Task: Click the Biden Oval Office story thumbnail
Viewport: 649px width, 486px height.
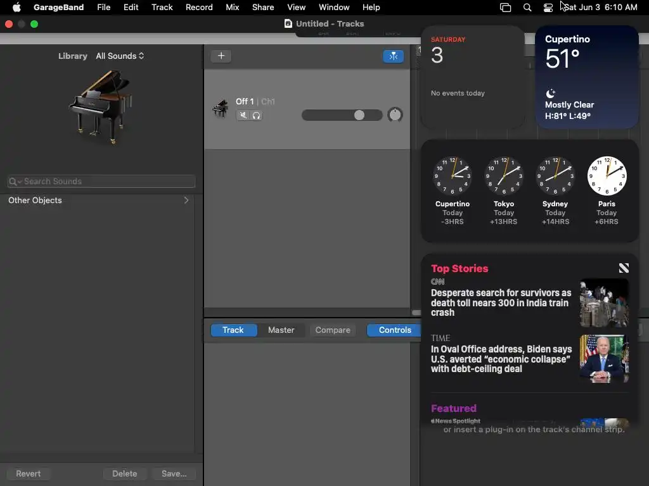Action: (x=604, y=359)
